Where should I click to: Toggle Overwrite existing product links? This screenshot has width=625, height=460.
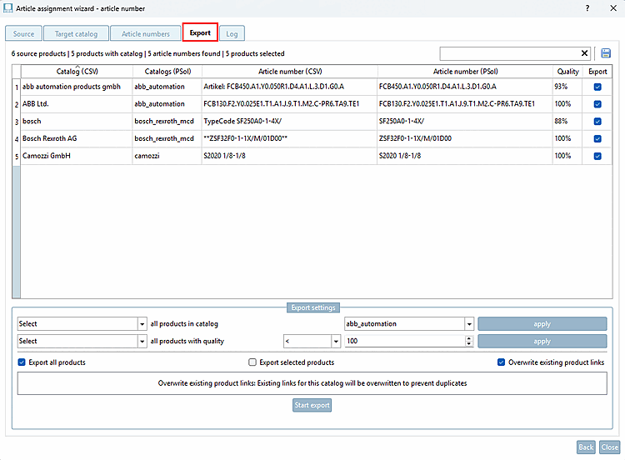501,362
